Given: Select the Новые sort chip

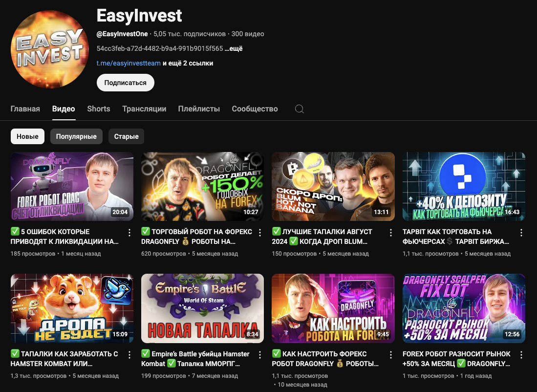Looking at the screenshot, I should pos(27,136).
